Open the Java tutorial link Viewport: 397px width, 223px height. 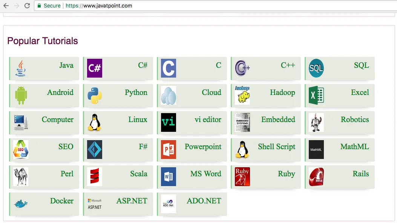(66, 65)
